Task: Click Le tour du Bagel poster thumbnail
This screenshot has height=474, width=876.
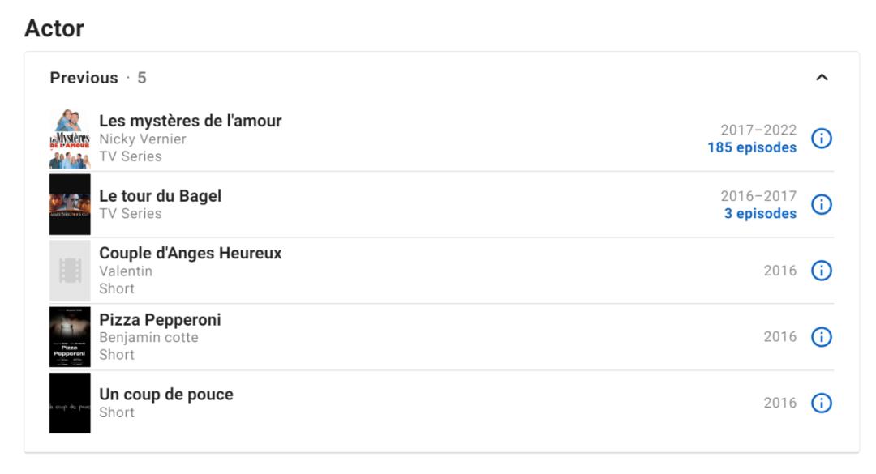Action: click(70, 204)
